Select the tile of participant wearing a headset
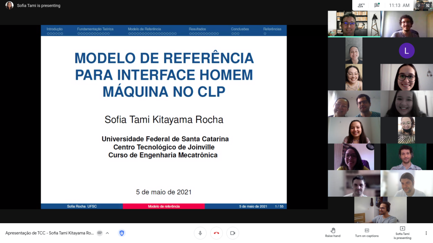Viewport: 433px width, 243px height. [381, 210]
